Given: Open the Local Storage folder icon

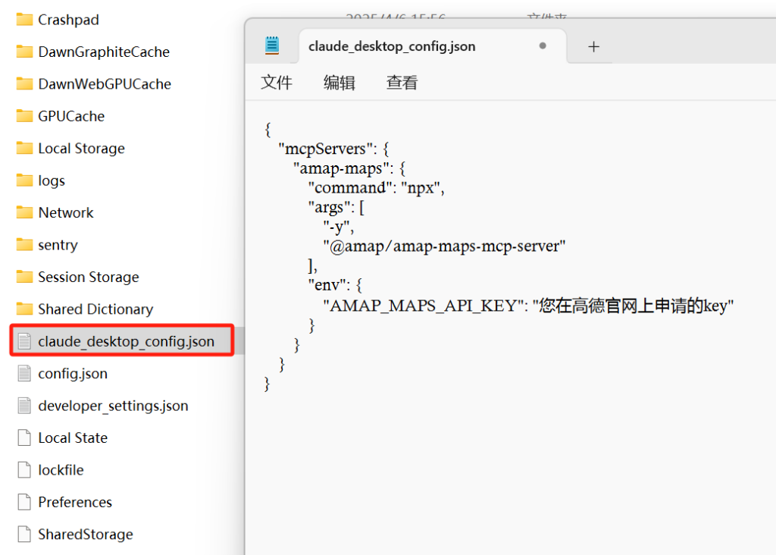Looking at the screenshot, I should tap(24, 149).
